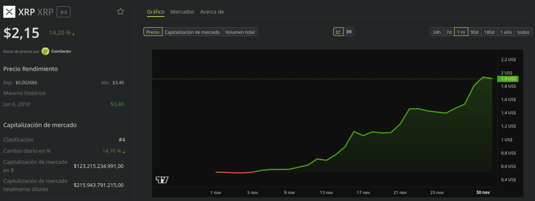Open the Gráfico tab
This screenshot has width=535, height=201.
[x=156, y=12]
